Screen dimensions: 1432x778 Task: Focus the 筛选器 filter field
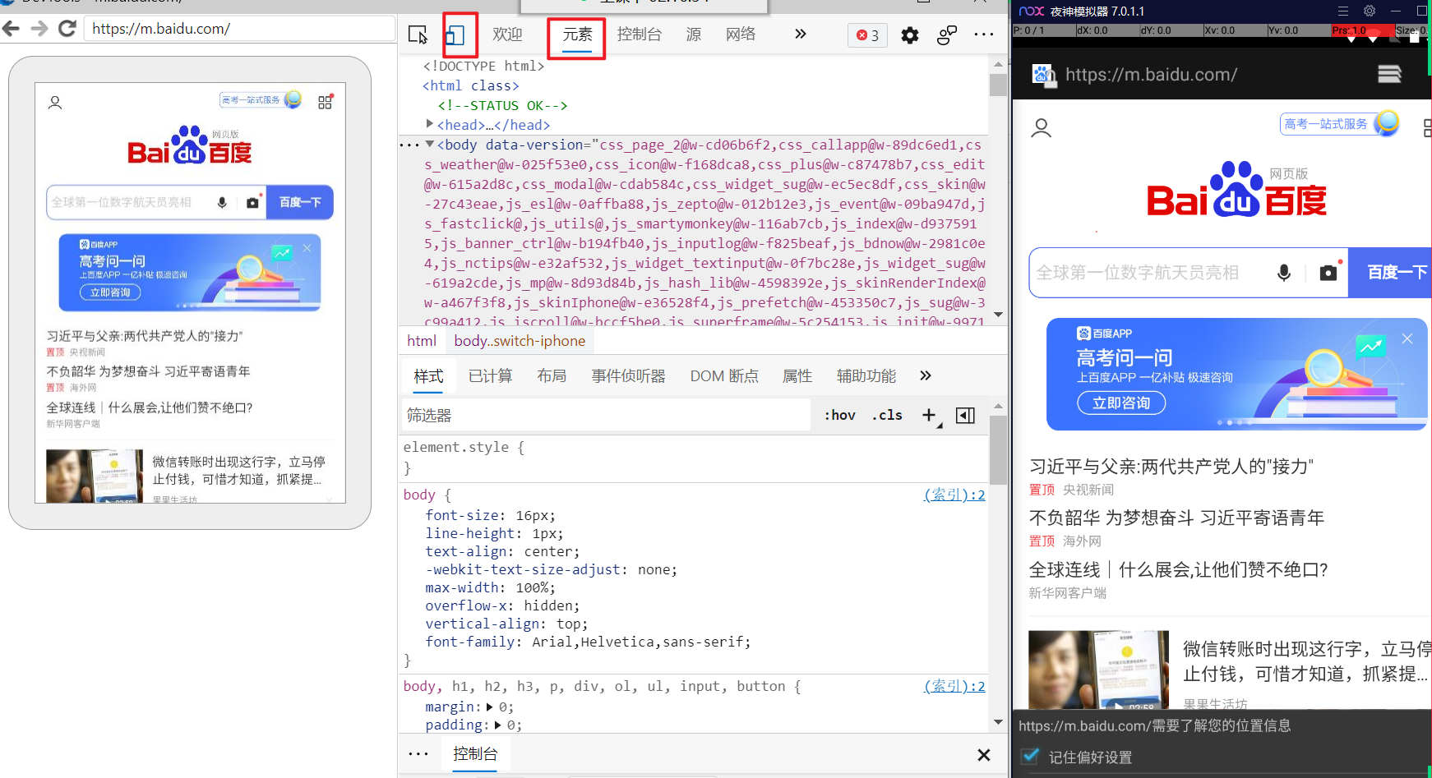tap(607, 415)
